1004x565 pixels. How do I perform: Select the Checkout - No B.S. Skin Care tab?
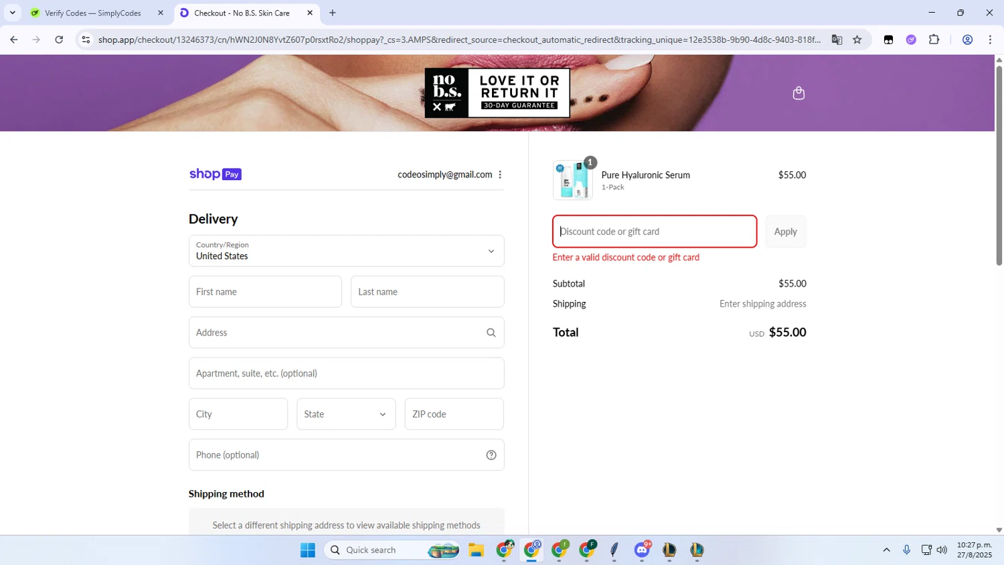[242, 13]
